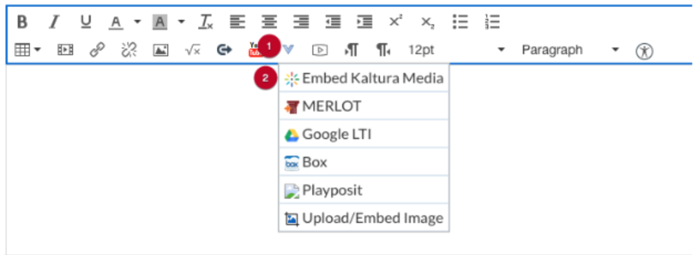
Task: Toggle bold formatting
Action: 22,22
